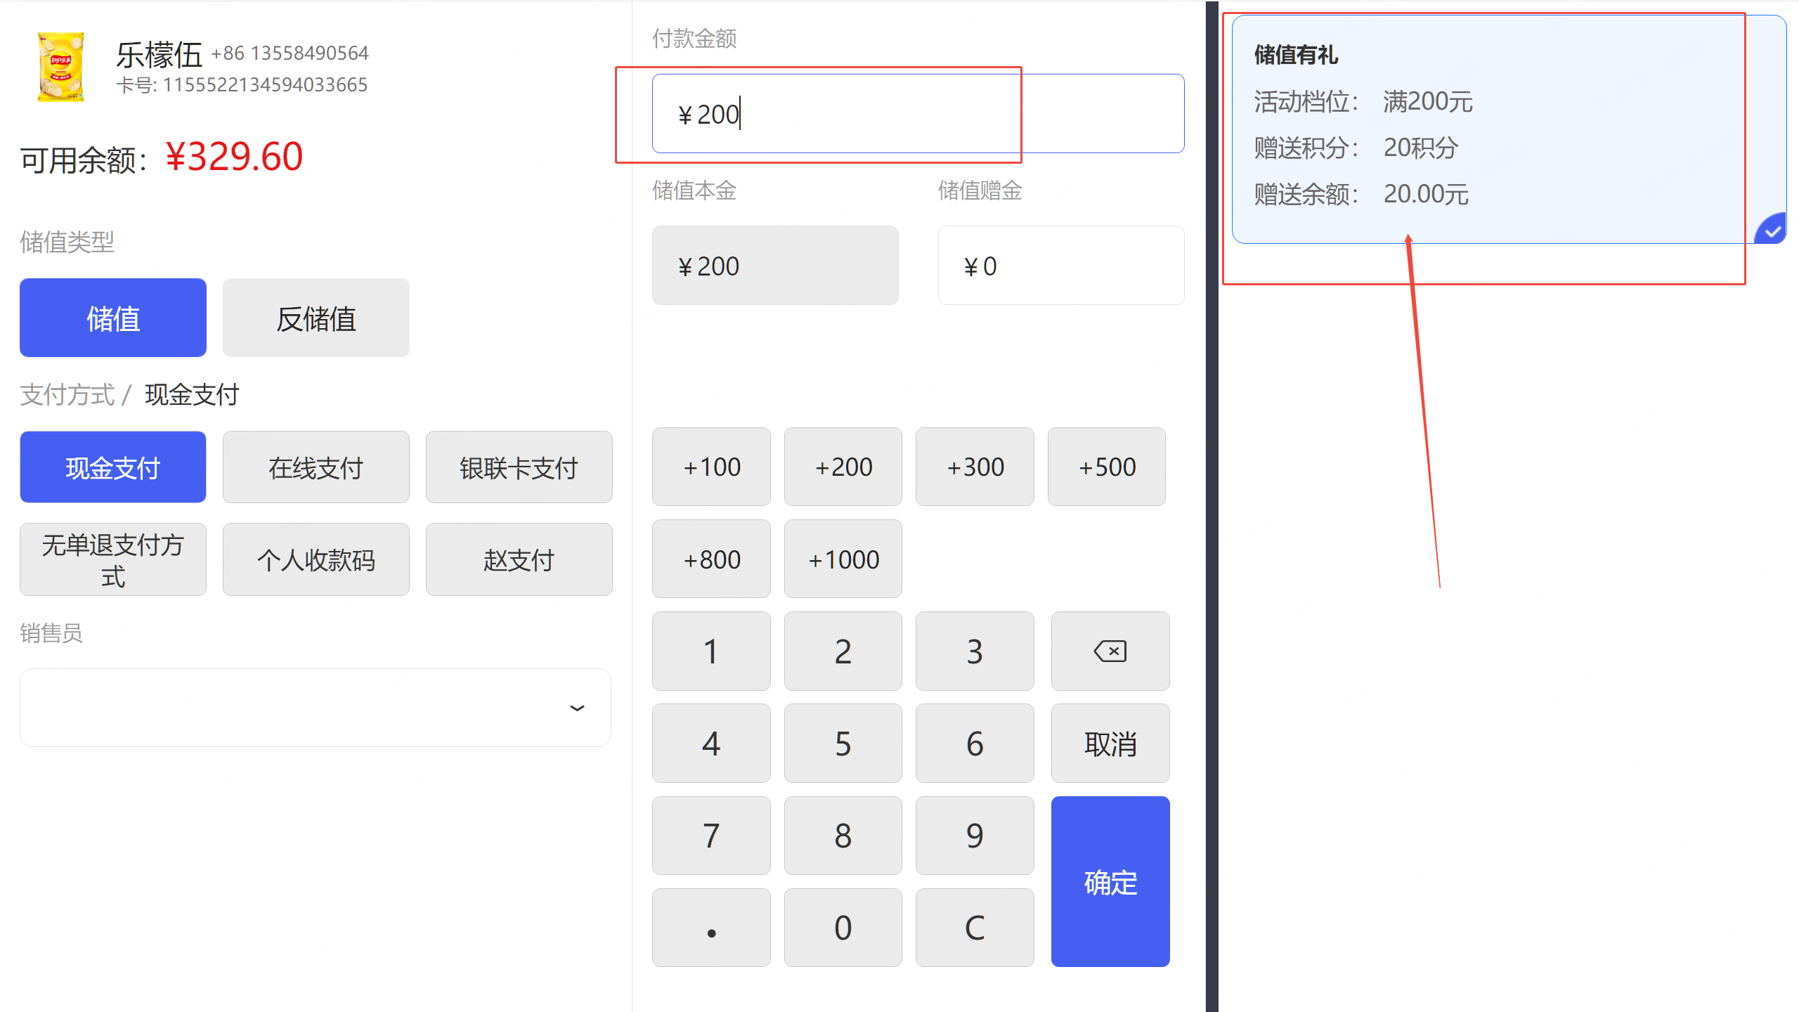Clear the amount with the C key
1799x1012 pixels.
pyautogui.click(x=974, y=927)
